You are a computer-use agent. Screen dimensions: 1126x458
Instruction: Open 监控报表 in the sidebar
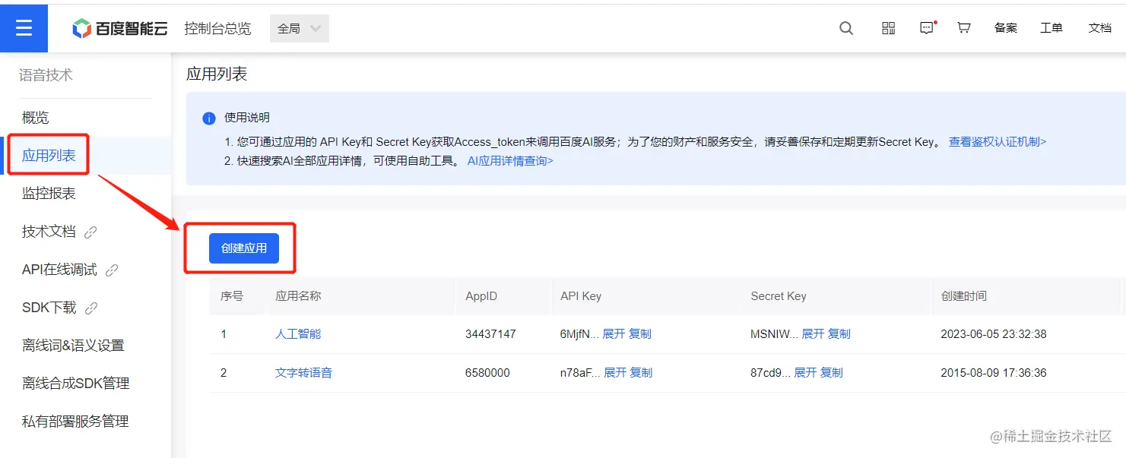tap(49, 194)
